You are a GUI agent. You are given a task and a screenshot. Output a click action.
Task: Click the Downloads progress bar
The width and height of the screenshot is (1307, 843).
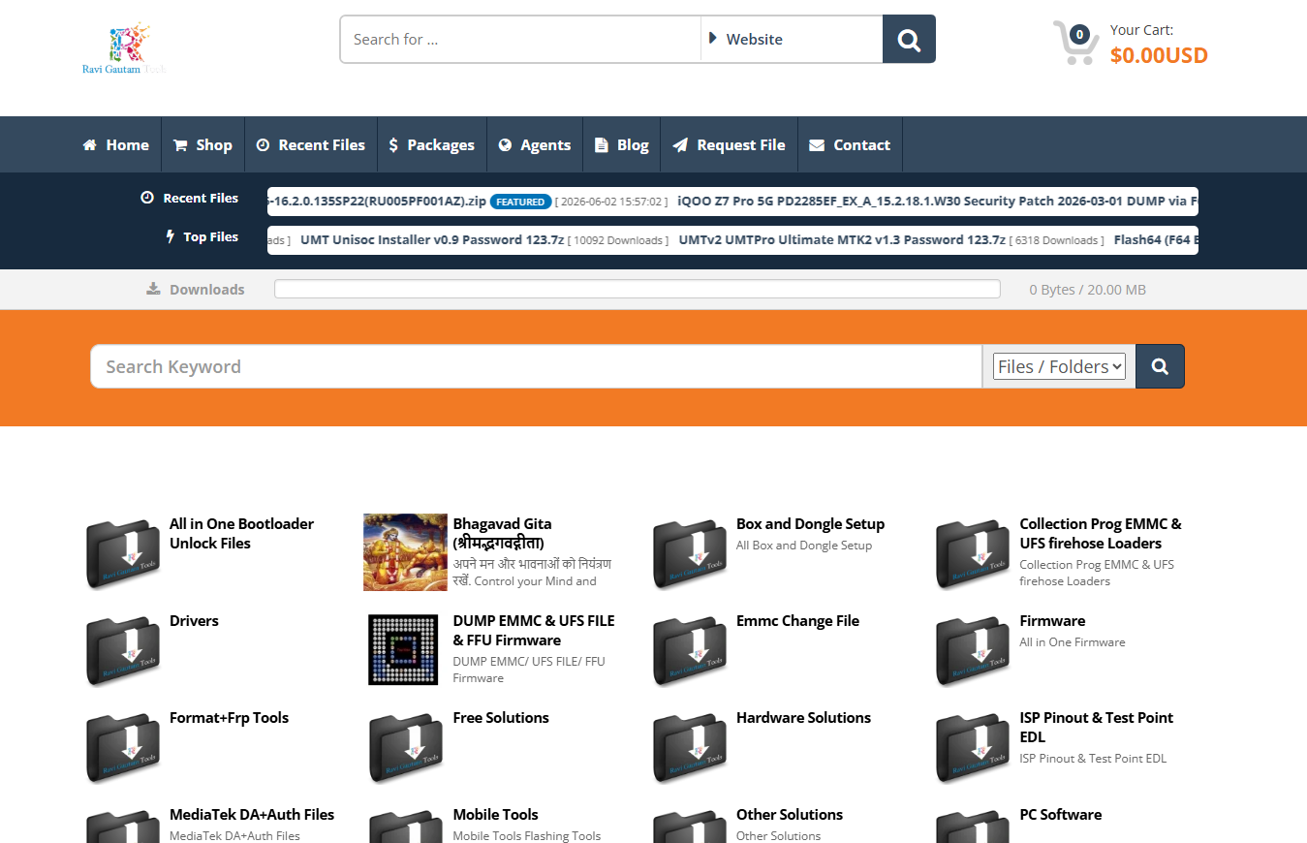(x=637, y=289)
